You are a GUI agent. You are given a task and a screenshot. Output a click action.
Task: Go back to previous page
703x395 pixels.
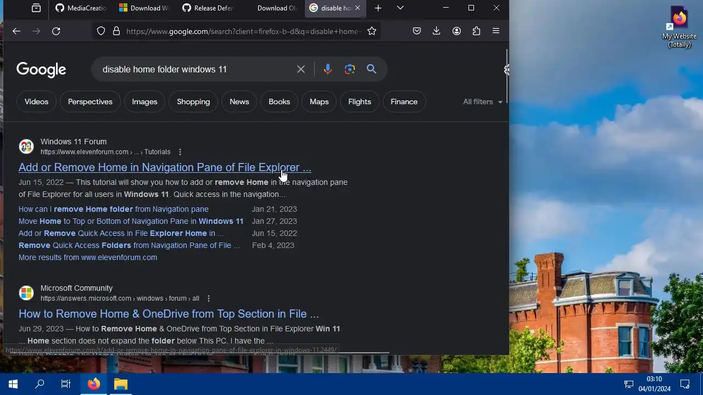(16, 31)
